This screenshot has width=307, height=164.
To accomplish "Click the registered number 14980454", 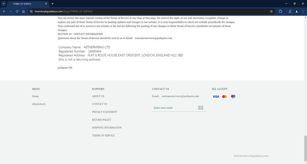I will [x=95, y=51].
